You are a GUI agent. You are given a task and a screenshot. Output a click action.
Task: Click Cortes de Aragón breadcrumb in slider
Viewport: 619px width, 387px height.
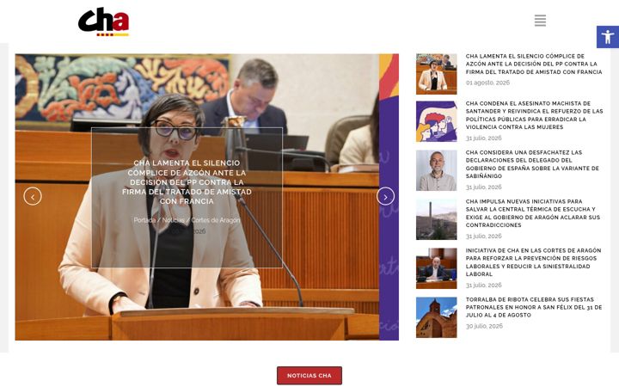216,220
